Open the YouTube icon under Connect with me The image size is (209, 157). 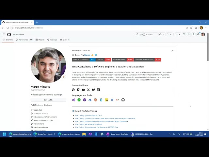[x=83, y=90]
